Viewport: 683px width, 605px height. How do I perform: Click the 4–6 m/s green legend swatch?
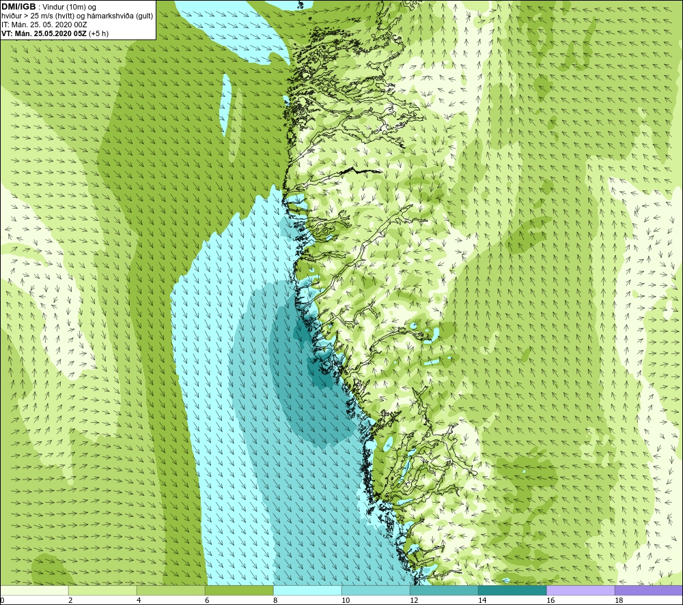tap(171, 591)
